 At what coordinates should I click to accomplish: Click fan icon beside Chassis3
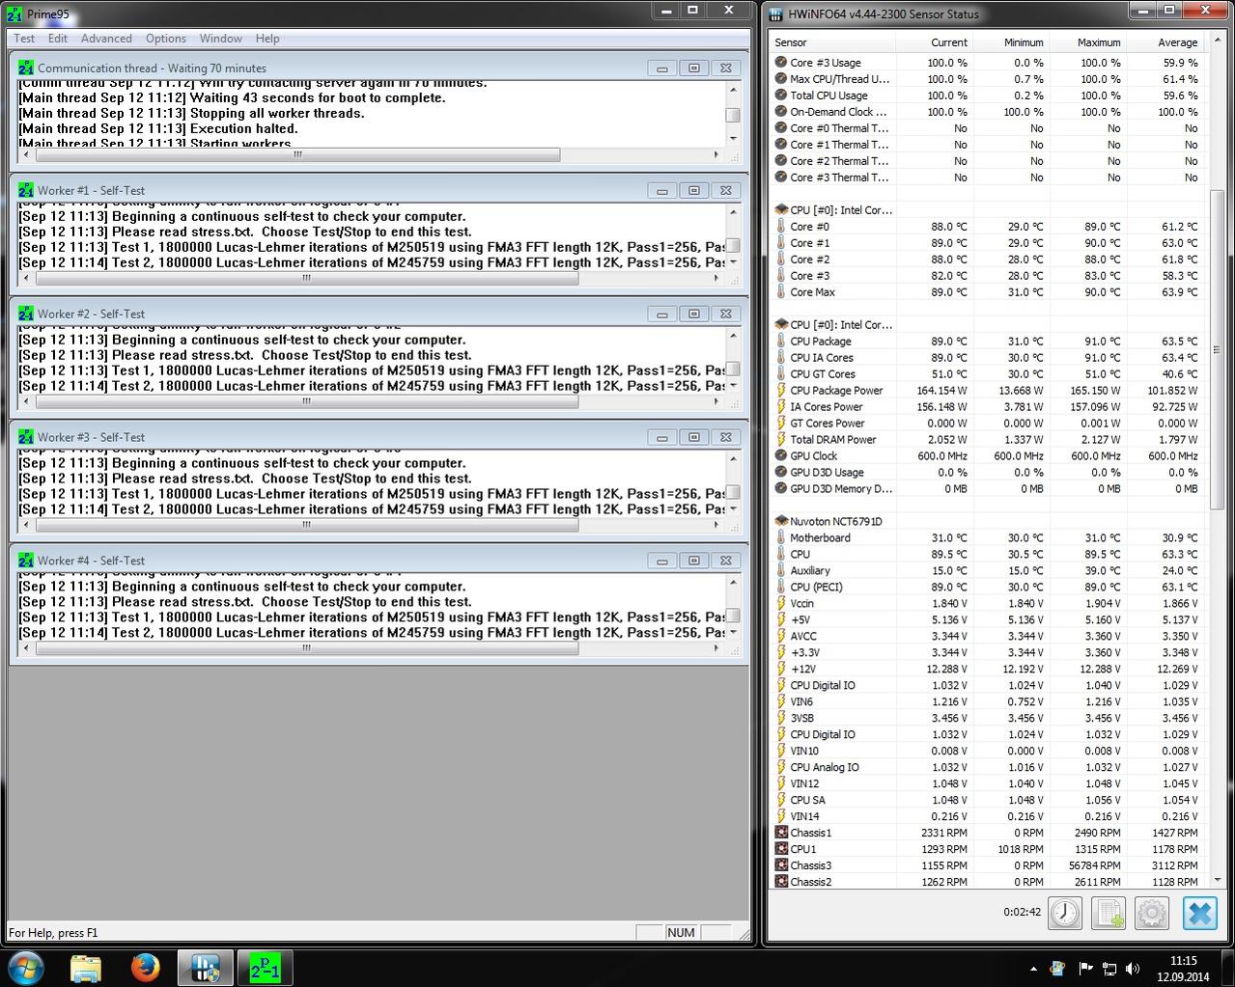(781, 865)
